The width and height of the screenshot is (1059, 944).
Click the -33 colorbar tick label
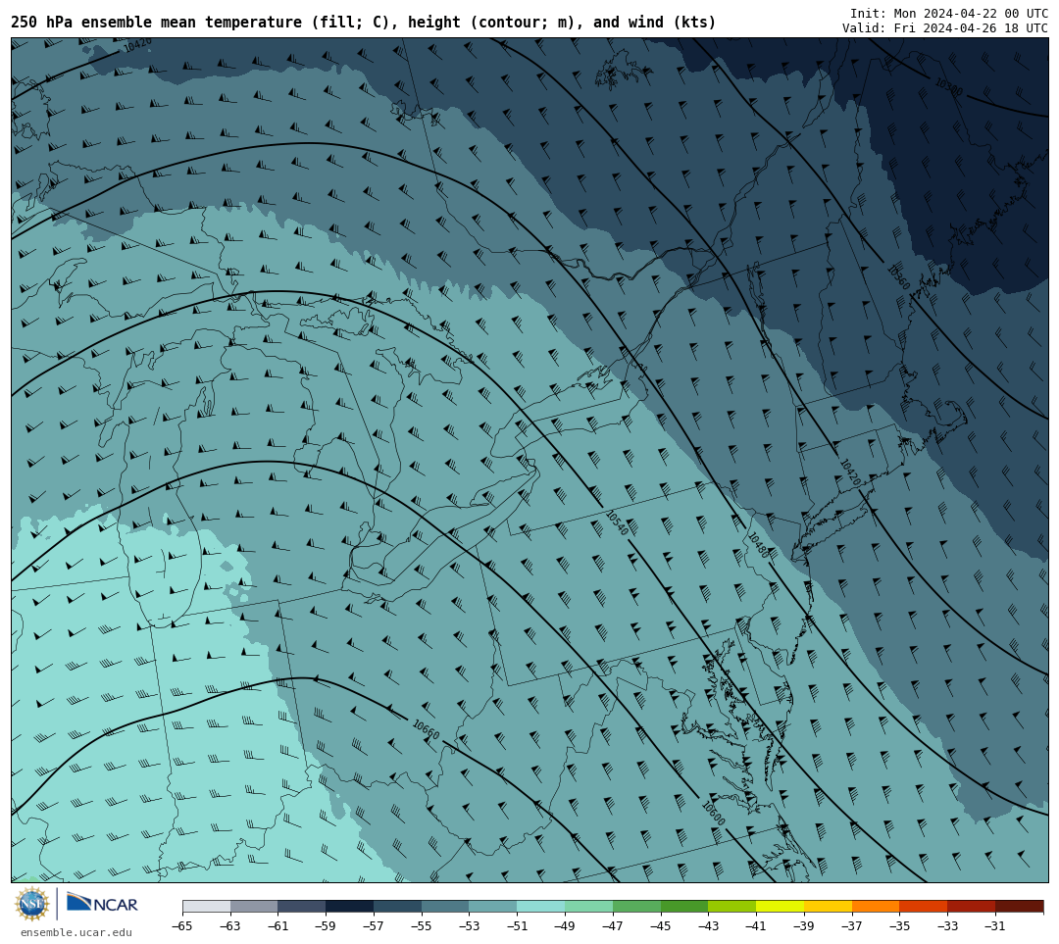coord(947,925)
